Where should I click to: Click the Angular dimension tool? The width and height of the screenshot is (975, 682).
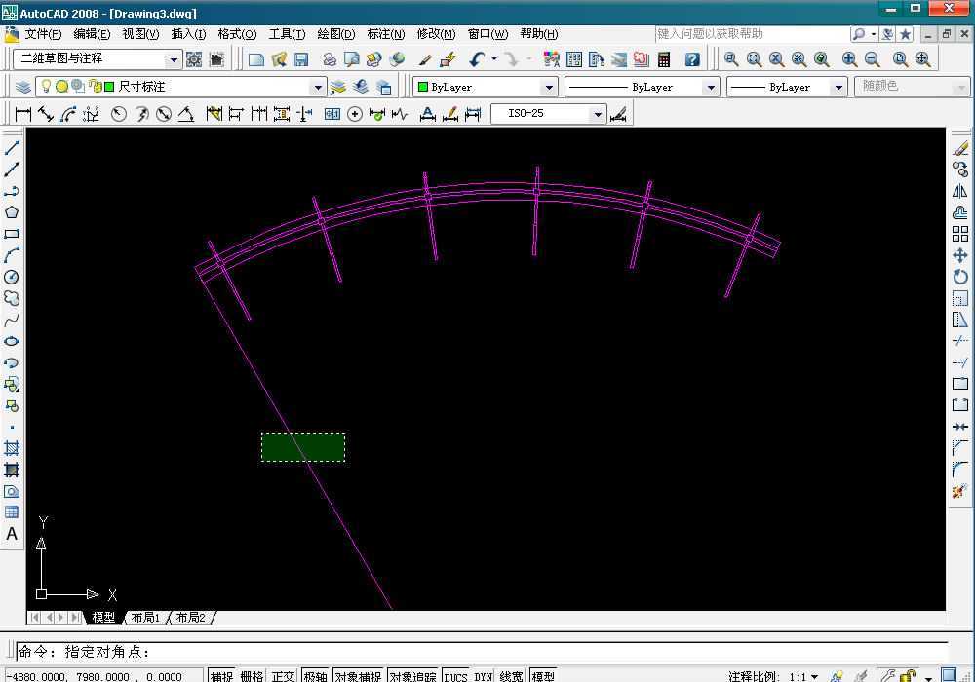[186, 114]
